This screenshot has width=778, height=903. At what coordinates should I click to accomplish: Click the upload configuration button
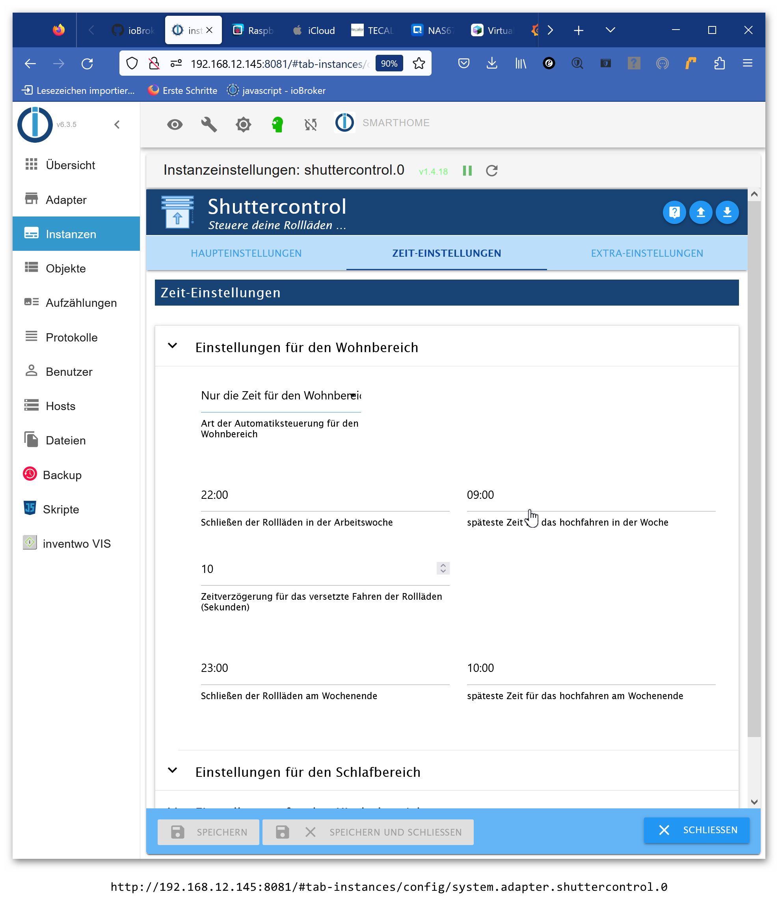pos(700,212)
